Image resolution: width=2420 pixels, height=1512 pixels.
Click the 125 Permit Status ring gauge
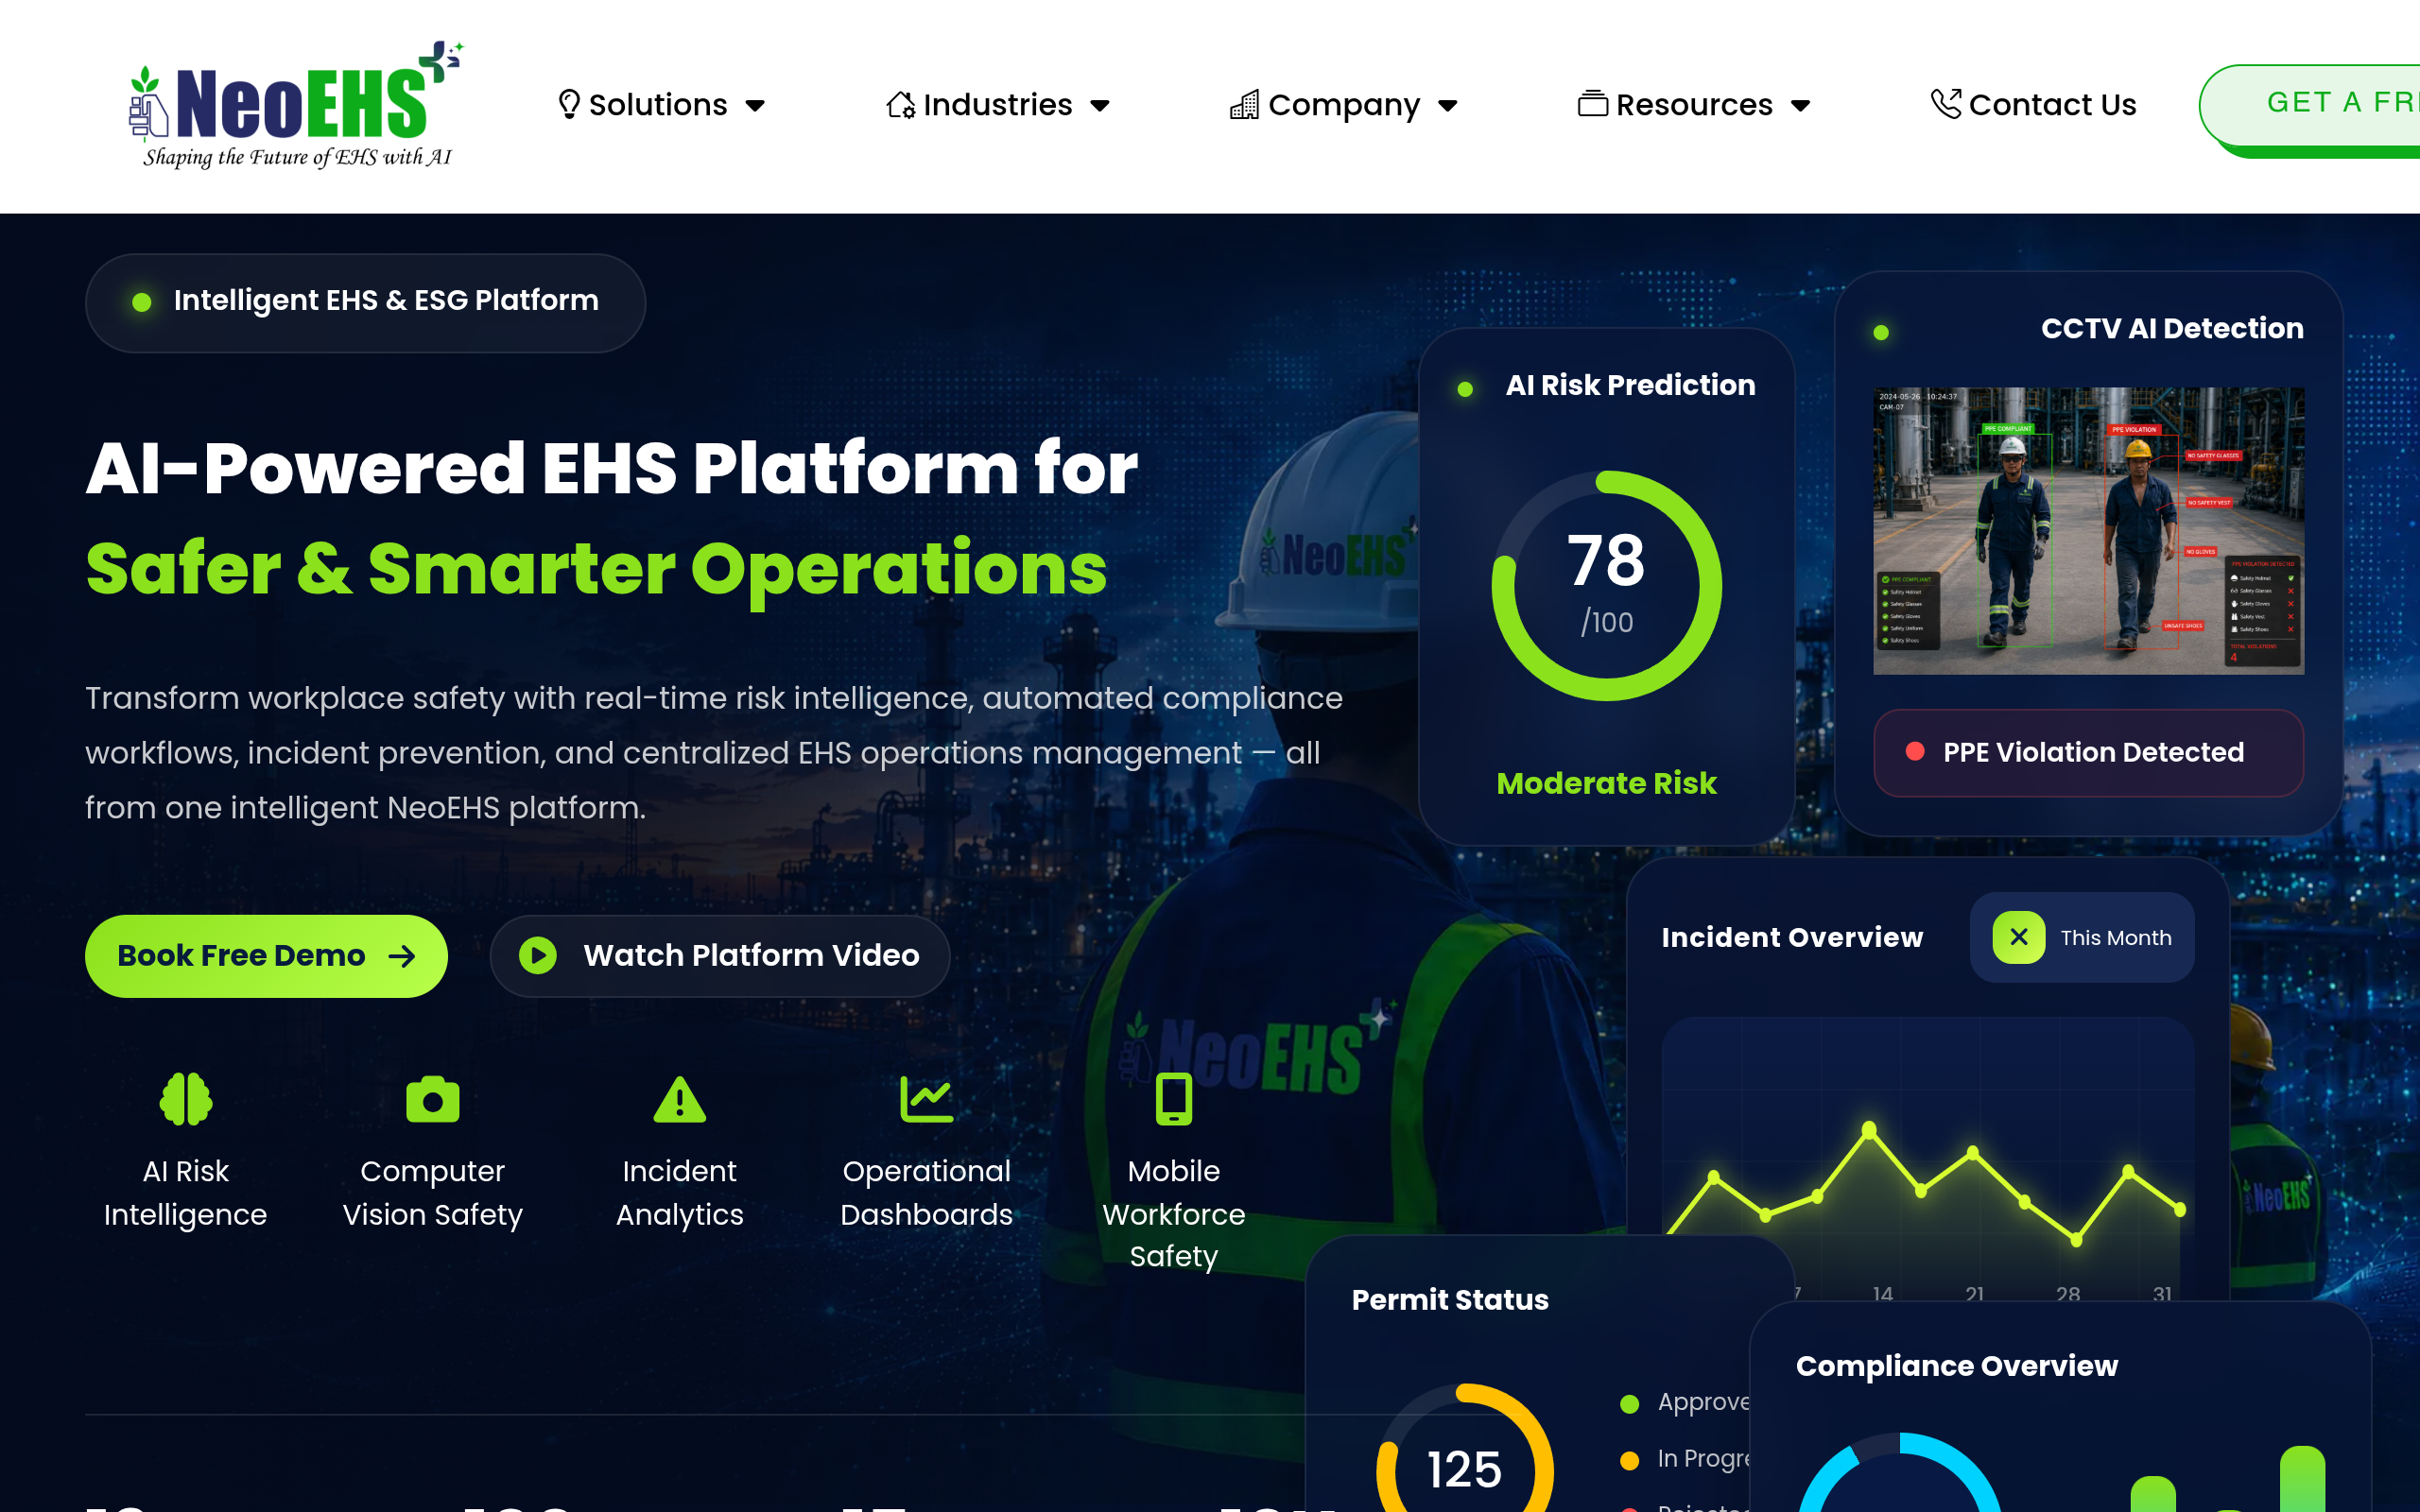(1465, 1450)
